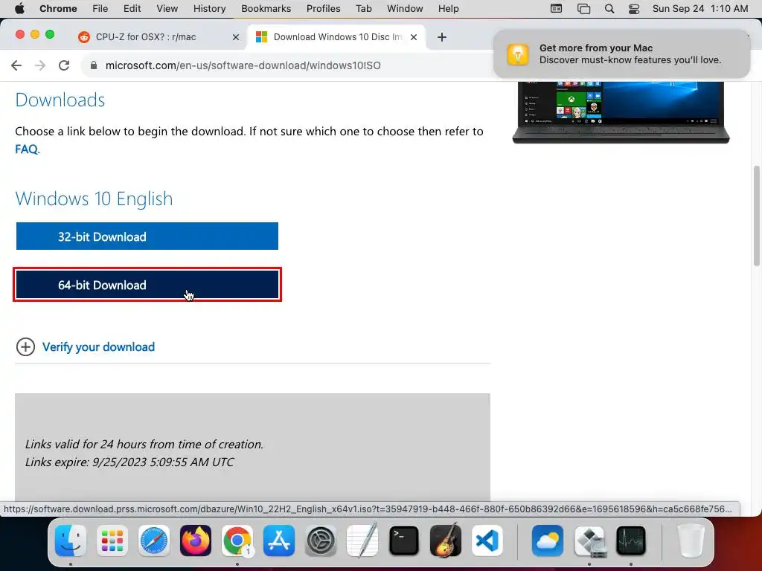Viewport: 762px width, 571px height.
Task: Open App Store from the Dock
Action: 279,541
